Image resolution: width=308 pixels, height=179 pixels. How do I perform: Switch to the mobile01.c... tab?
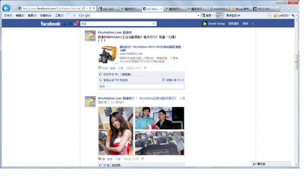click(x=219, y=9)
